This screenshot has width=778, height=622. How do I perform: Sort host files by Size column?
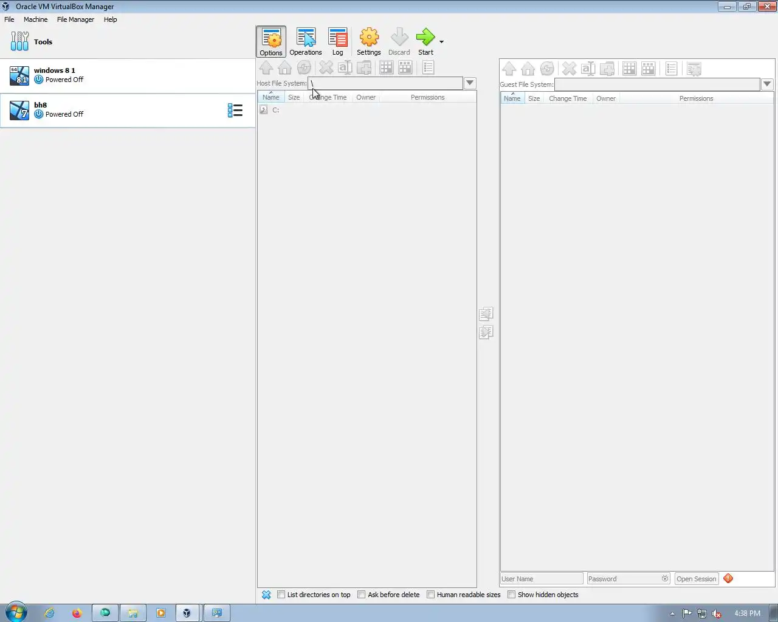point(294,97)
